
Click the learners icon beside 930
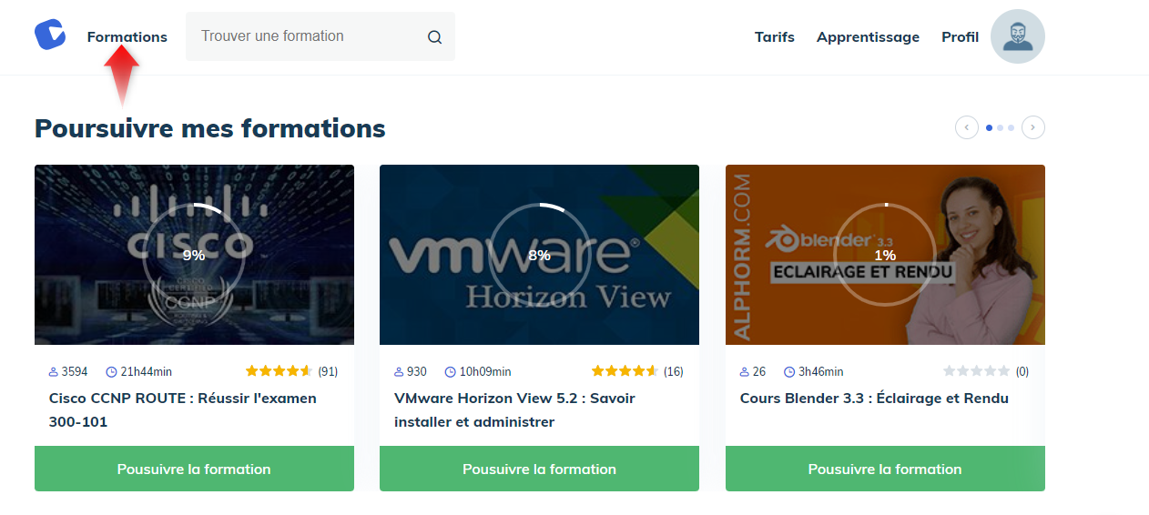pos(399,372)
